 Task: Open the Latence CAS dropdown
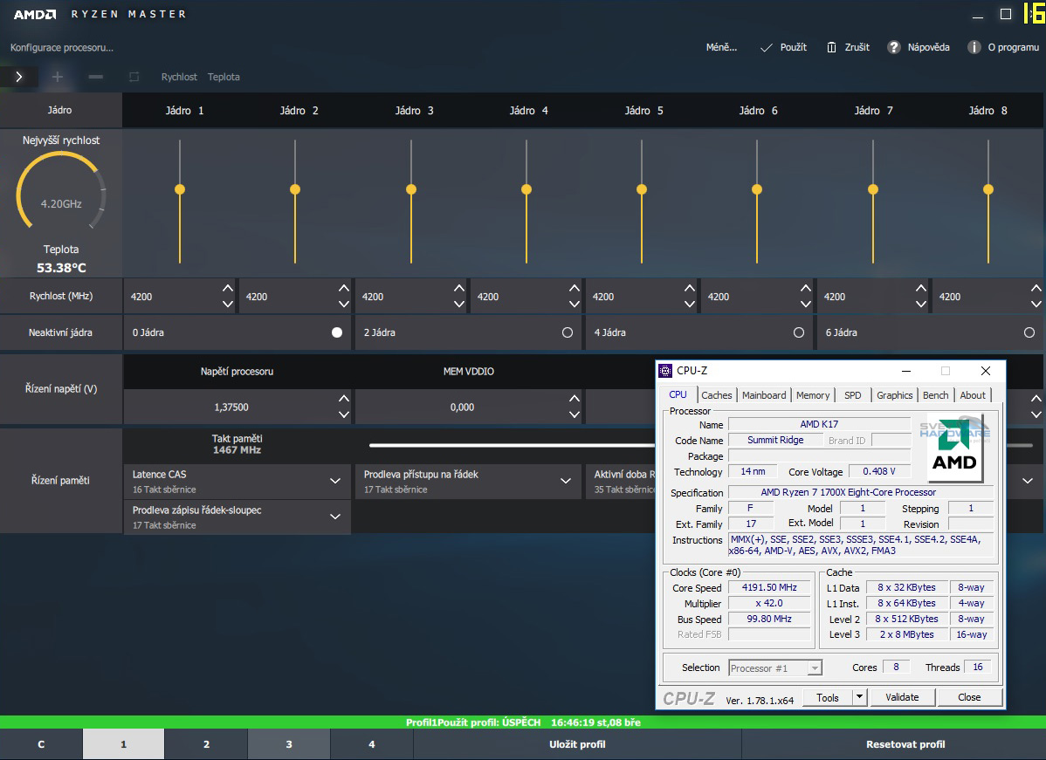pyautogui.click(x=335, y=481)
